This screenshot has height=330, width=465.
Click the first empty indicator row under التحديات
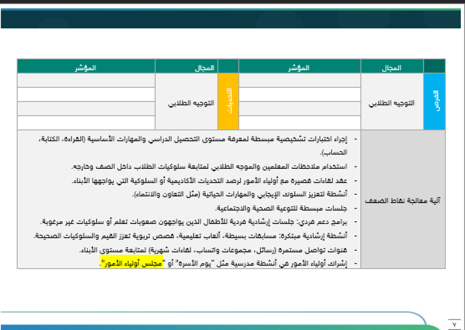click(x=86, y=80)
